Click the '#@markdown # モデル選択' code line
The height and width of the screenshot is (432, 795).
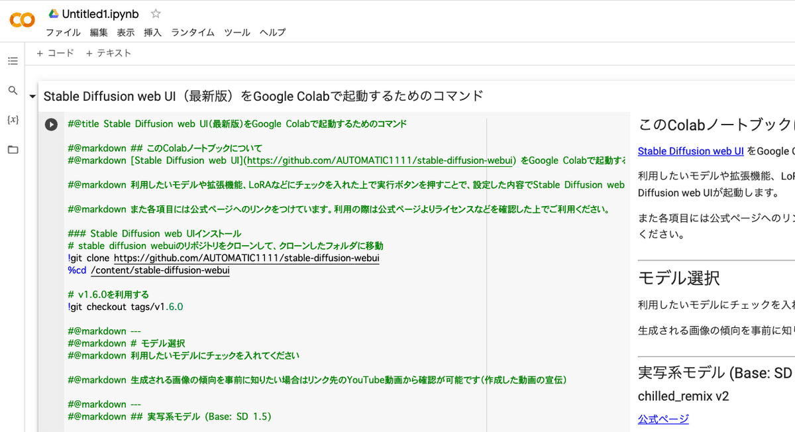[127, 343]
